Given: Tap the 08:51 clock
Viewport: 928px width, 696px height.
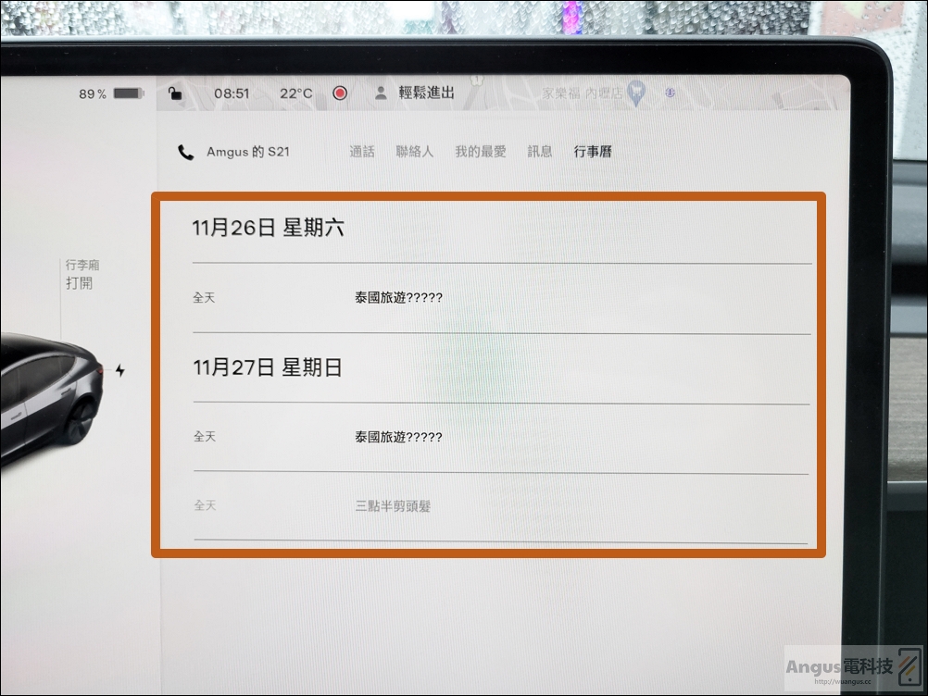Looking at the screenshot, I should (x=232, y=93).
